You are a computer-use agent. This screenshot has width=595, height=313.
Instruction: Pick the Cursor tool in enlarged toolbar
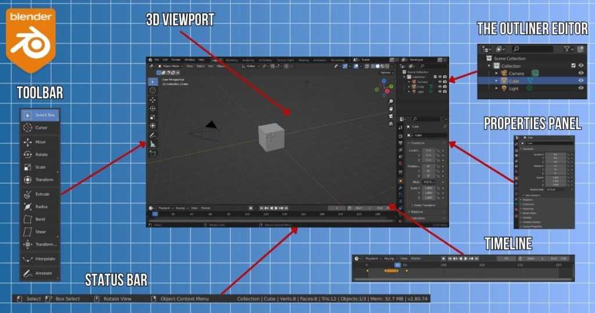(40, 127)
